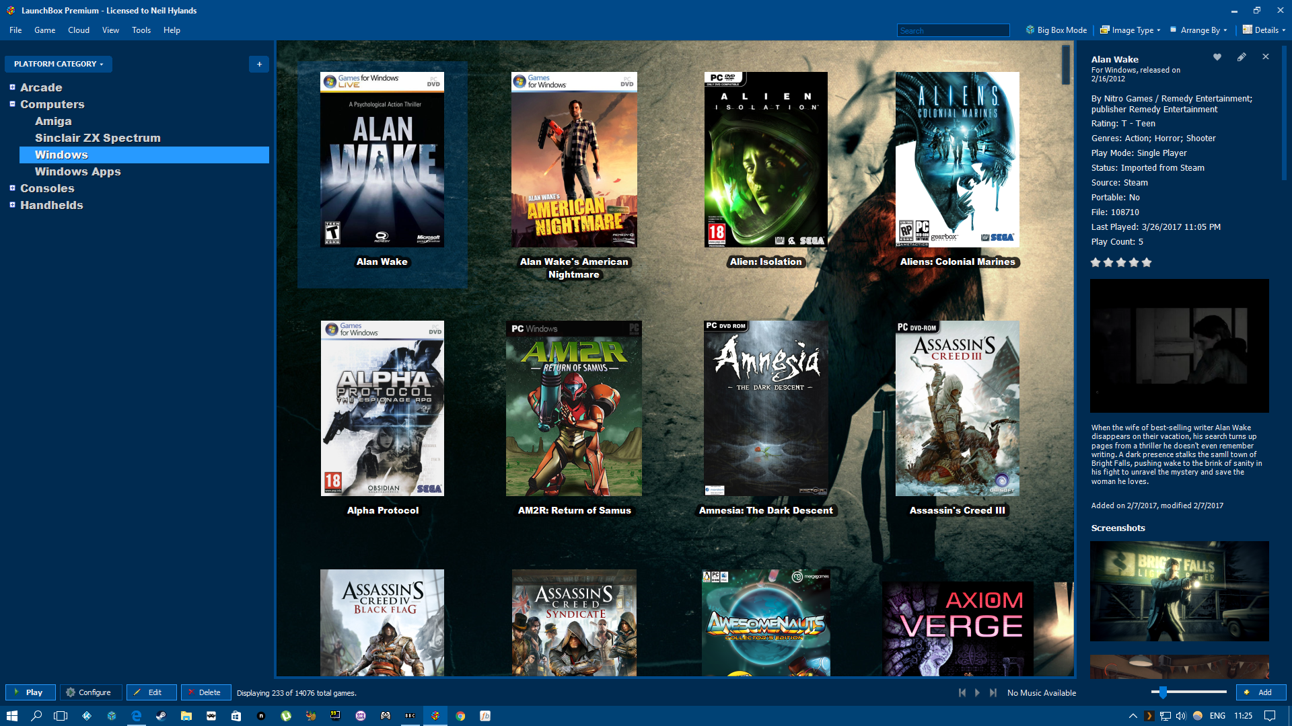Play the music track
This screenshot has height=726, width=1292.
click(978, 692)
